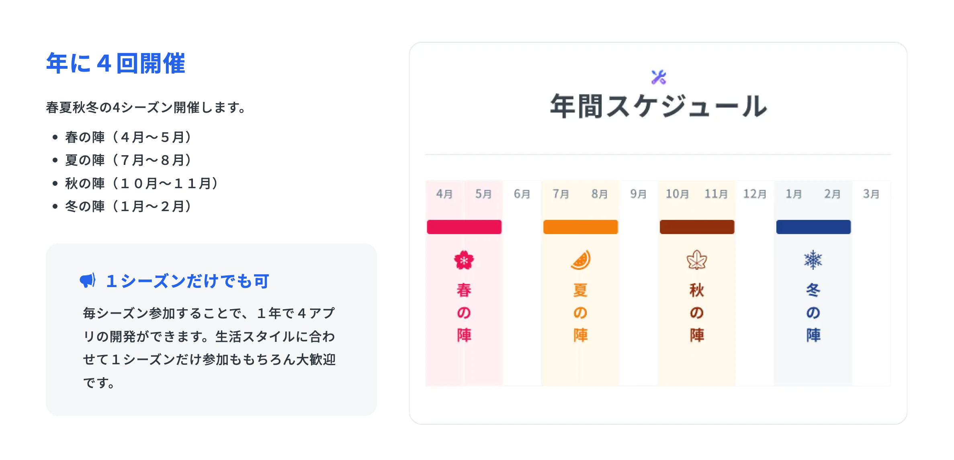The height and width of the screenshot is (460, 954).
Task: Select the 9月 month column header
Action: 638,194
